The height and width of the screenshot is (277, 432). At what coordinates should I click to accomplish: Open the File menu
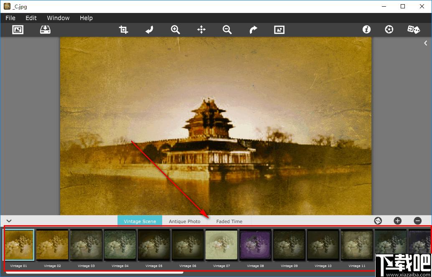[x=10, y=18]
